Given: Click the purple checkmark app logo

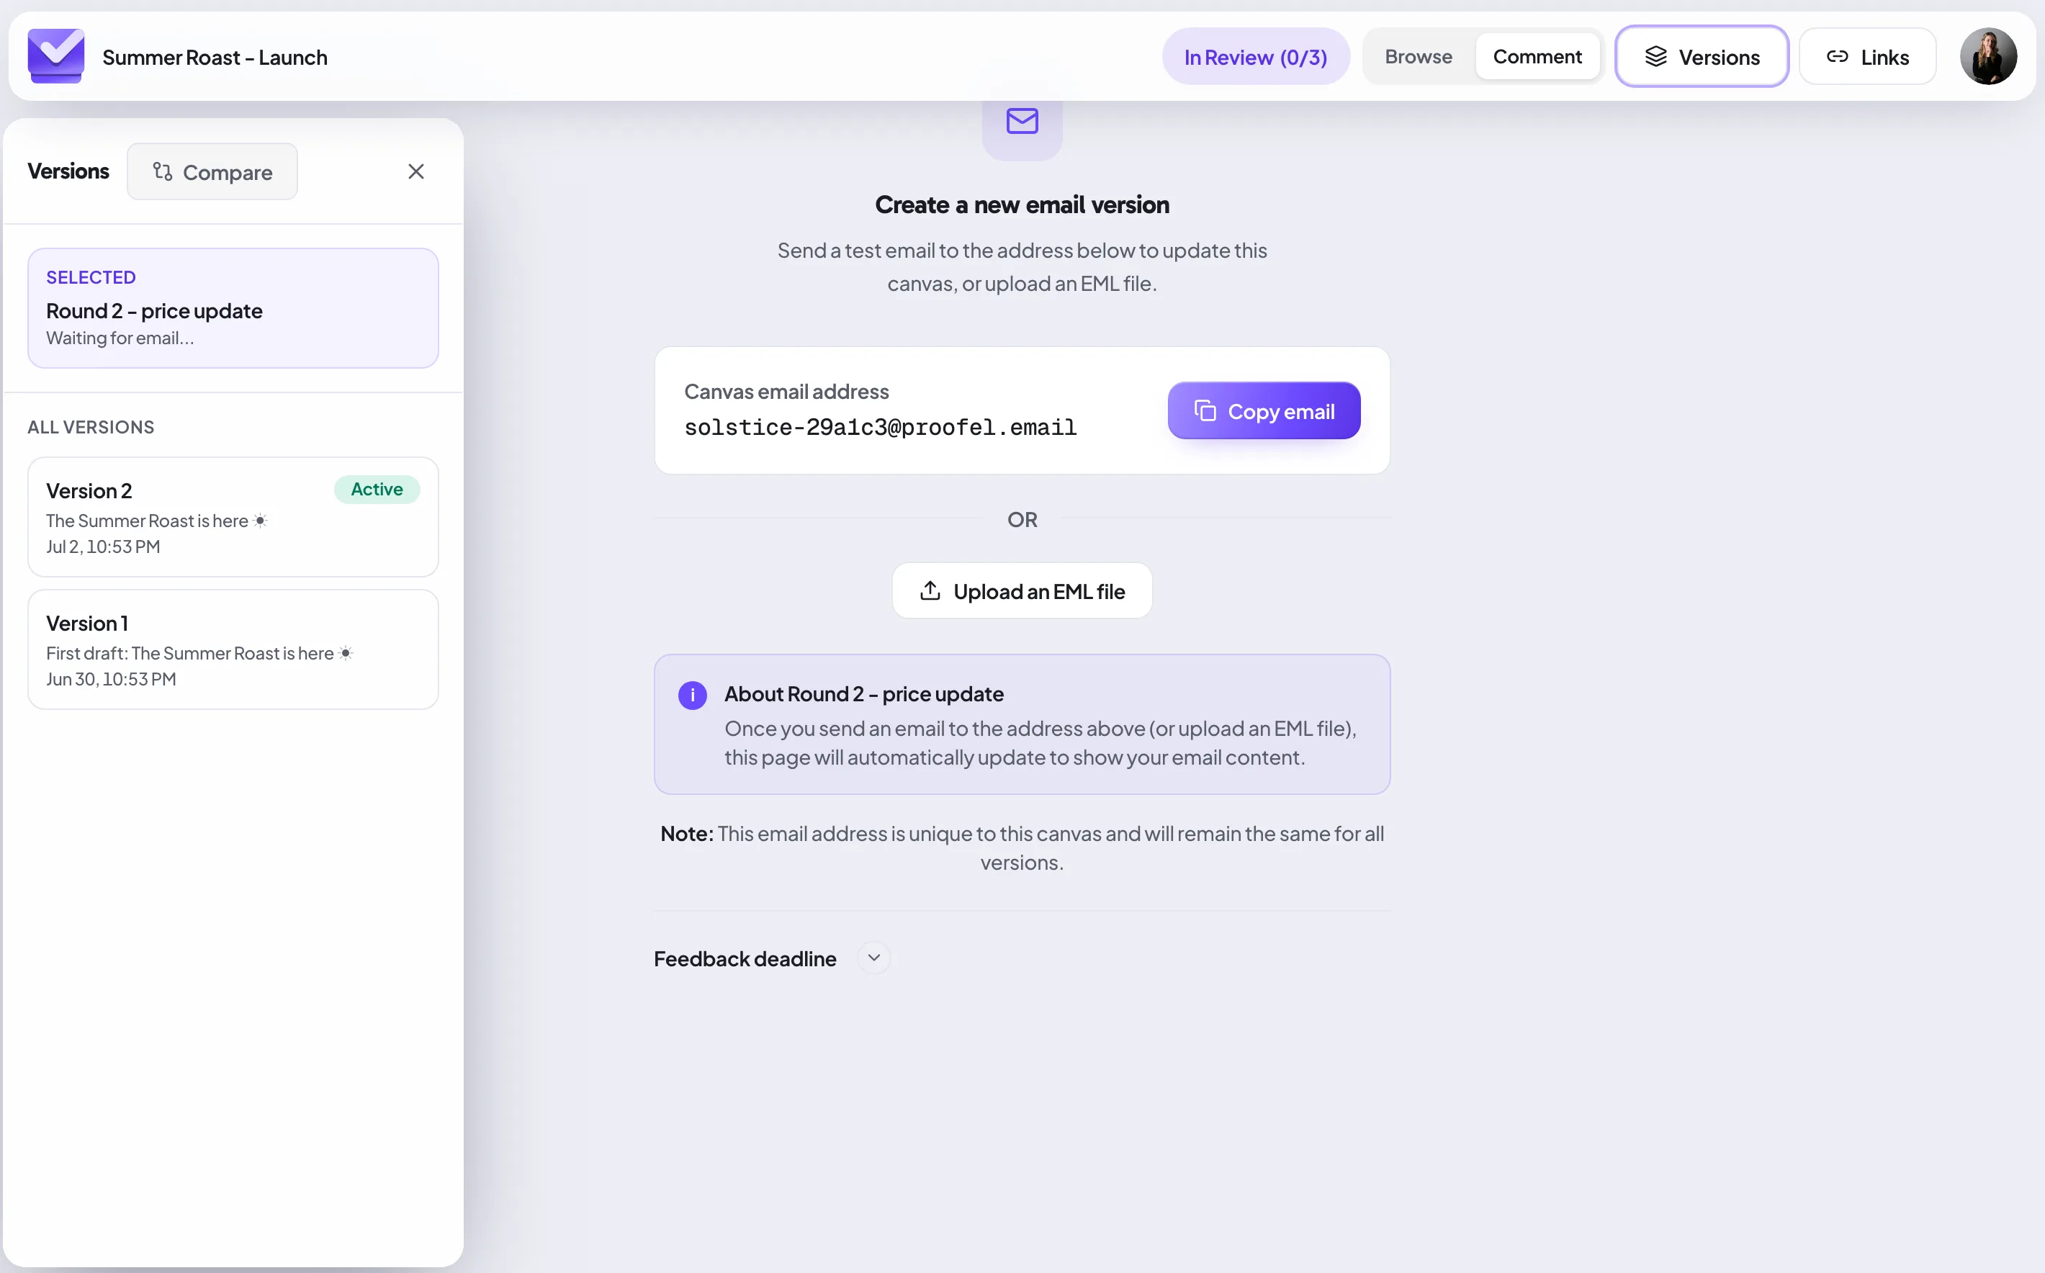Looking at the screenshot, I should tap(55, 55).
